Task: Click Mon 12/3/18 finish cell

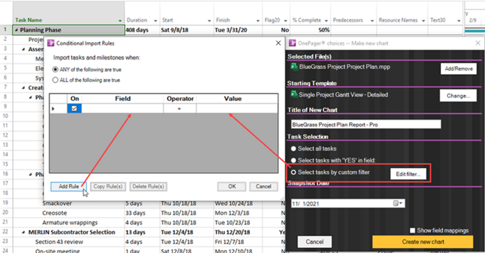Action: click(238, 213)
